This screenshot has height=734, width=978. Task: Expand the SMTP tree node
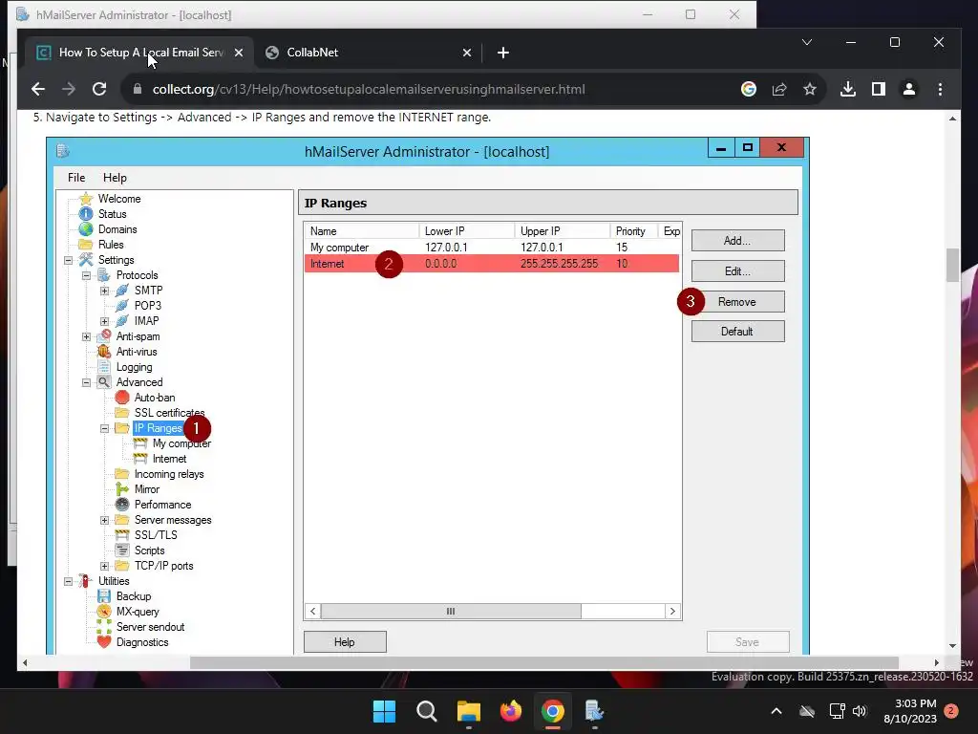(105, 291)
